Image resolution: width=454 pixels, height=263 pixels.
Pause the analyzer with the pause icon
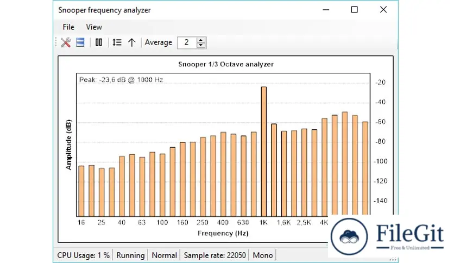click(99, 42)
